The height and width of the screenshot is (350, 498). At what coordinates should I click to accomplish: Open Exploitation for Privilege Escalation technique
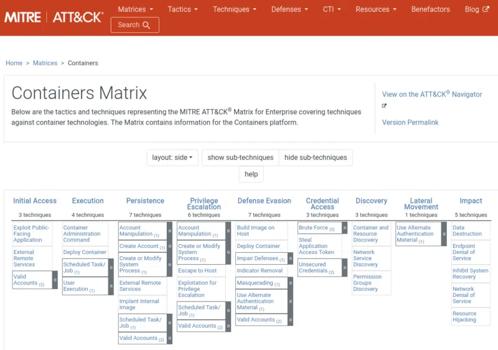point(197,289)
